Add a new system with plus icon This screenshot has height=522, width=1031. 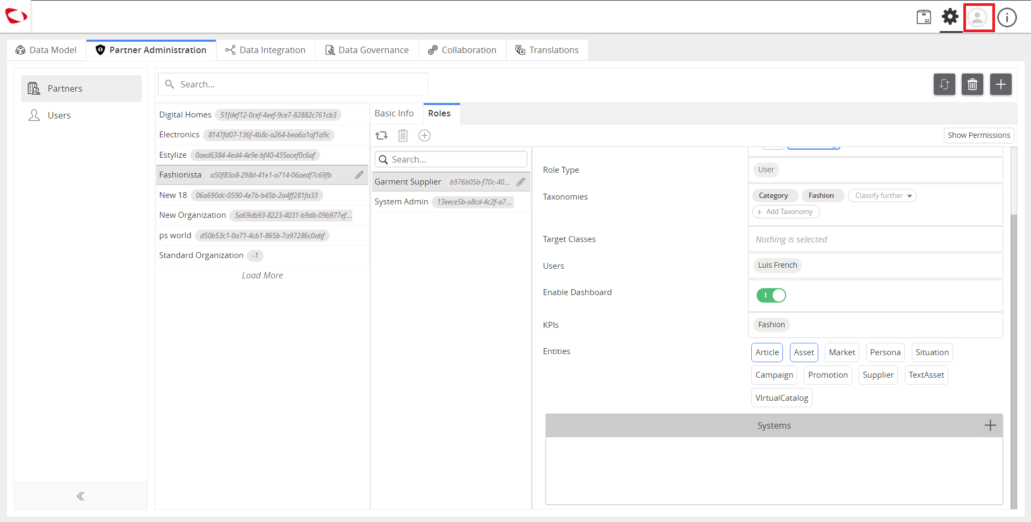tap(990, 425)
